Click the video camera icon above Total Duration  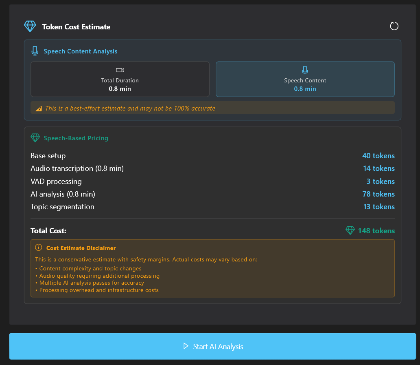point(120,70)
